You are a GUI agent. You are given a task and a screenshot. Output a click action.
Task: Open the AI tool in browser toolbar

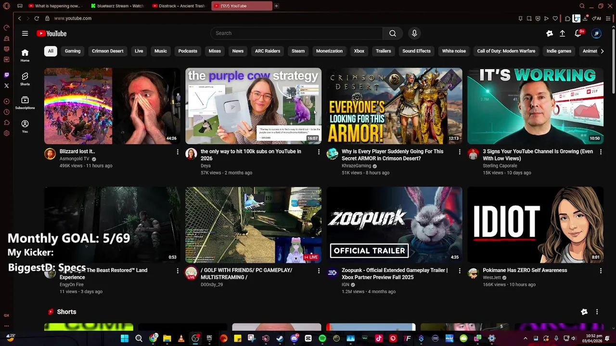tap(597, 18)
